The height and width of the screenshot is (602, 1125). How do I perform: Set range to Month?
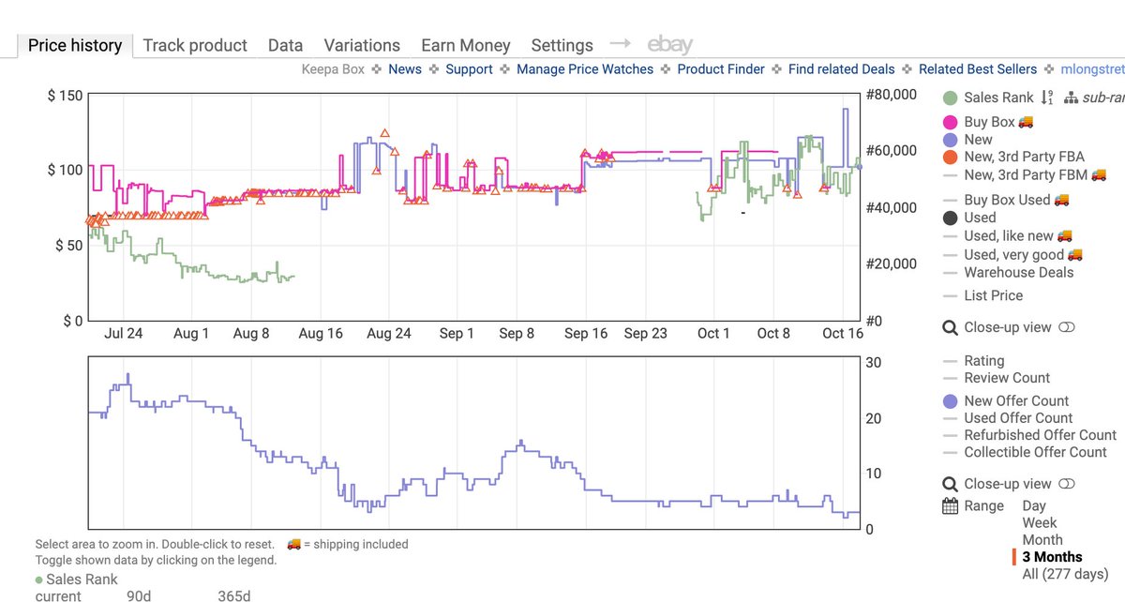[1042, 539]
